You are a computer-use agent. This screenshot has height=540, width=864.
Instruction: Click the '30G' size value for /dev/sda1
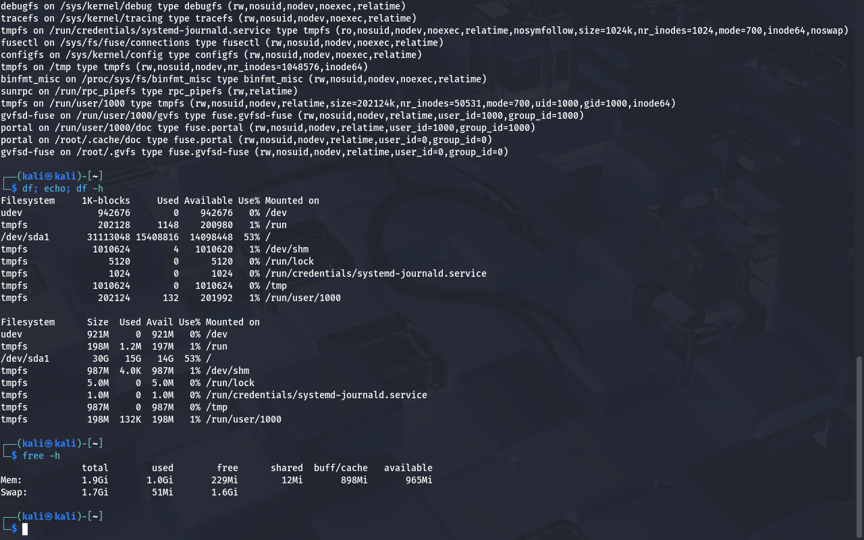101,358
